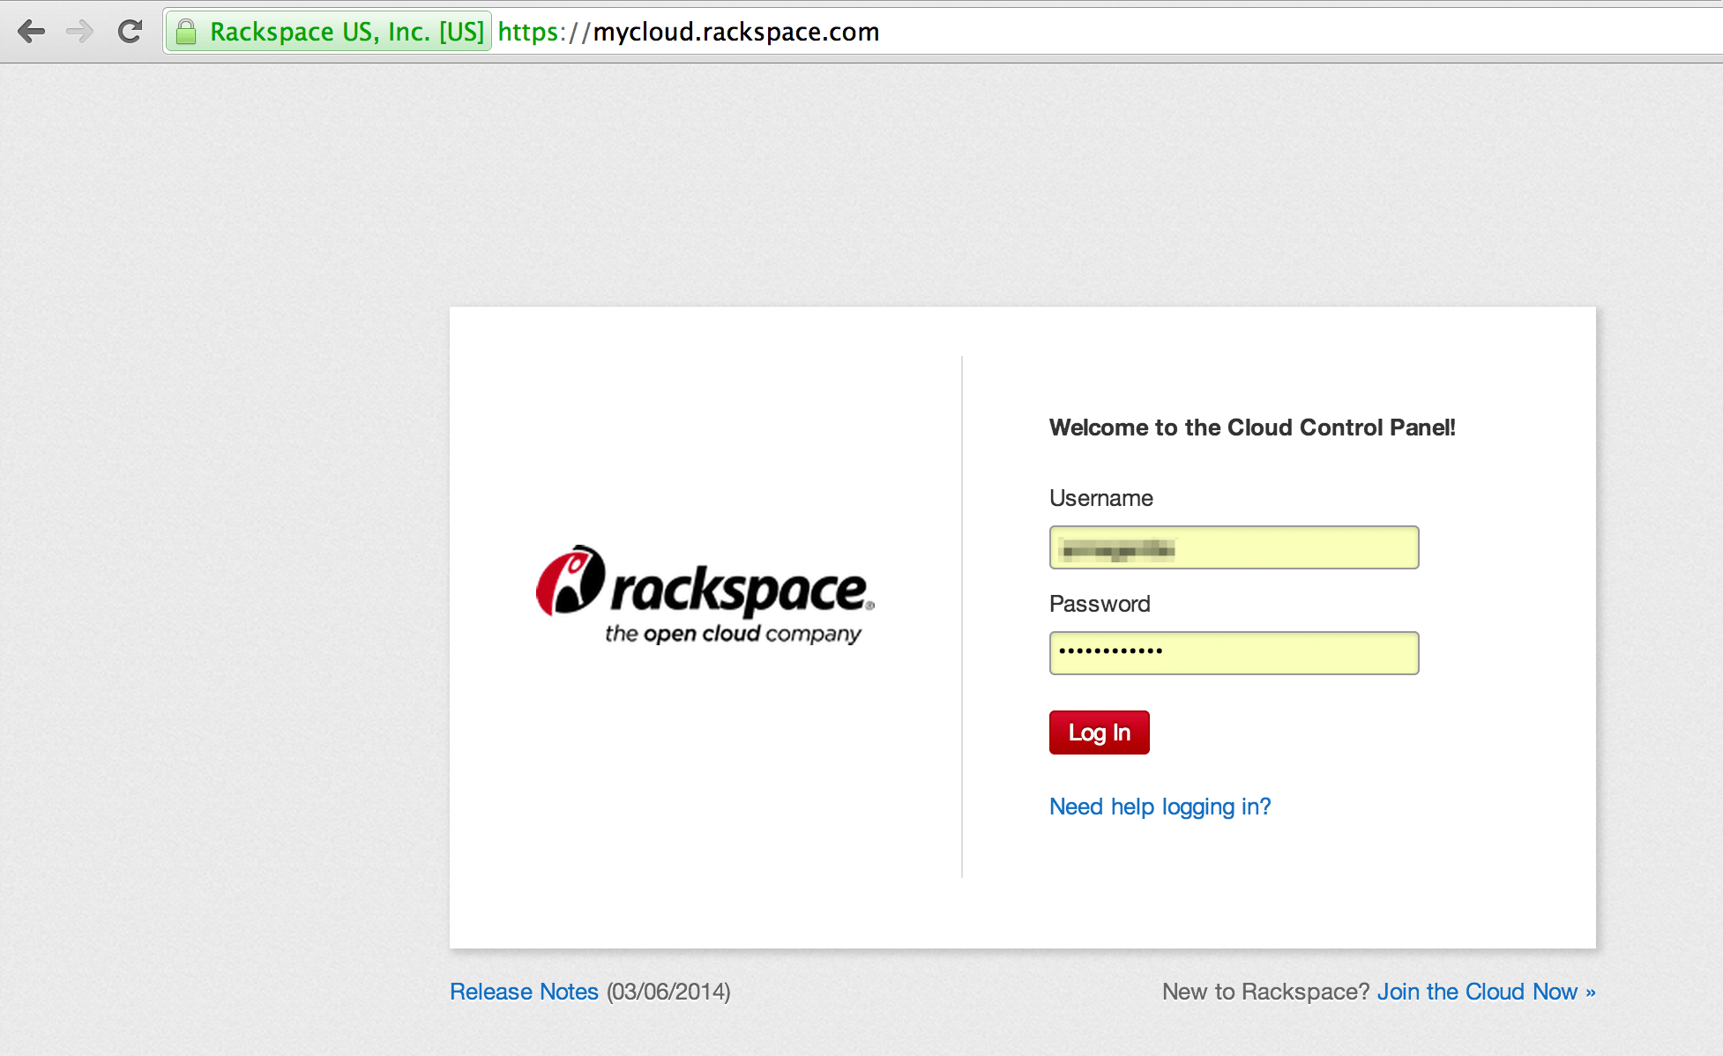Click the (03/06/2014) release date text
This screenshot has height=1056, width=1723.
coord(668,992)
